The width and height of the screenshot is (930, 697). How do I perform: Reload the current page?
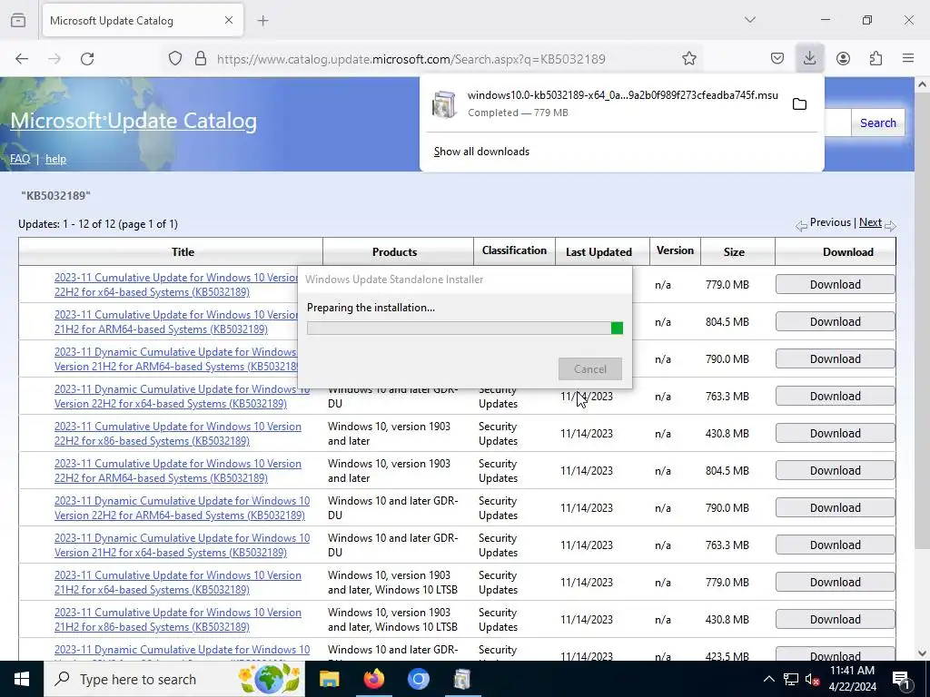87,59
